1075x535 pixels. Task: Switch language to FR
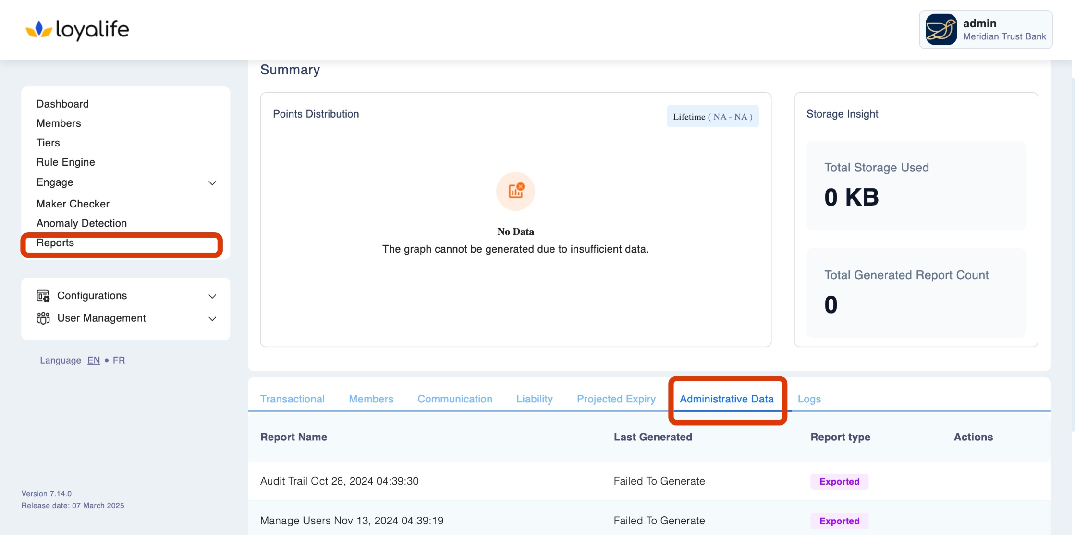pyautogui.click(x=119, y=360)
